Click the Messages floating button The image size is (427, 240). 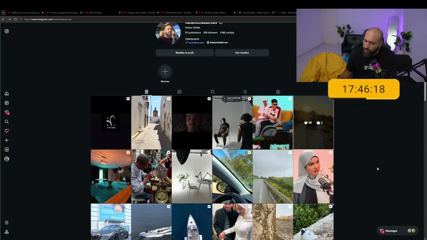point(397,231)
